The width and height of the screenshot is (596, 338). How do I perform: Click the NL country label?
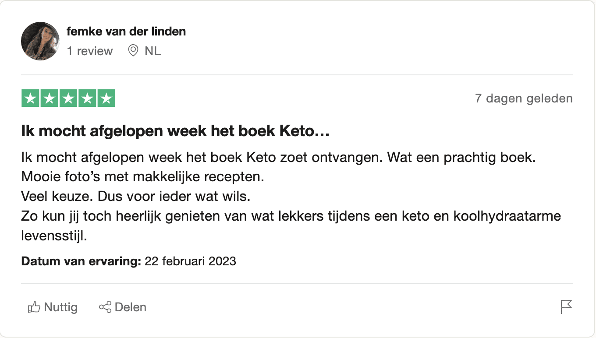click(153, 51)
